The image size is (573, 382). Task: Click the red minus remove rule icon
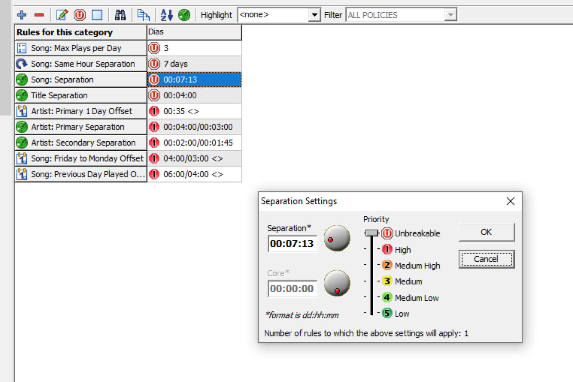tap(39, 15)
